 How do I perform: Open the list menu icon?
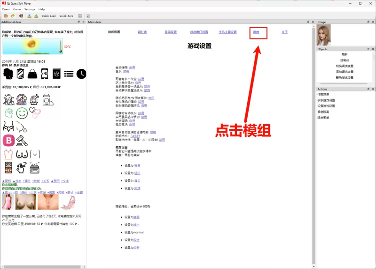point(69,74)
